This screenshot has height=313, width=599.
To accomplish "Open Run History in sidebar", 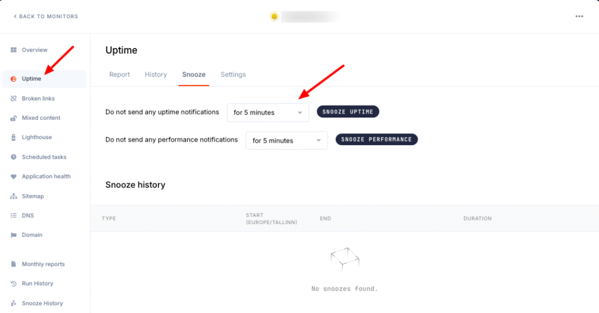I will click(x=37, y=284).
